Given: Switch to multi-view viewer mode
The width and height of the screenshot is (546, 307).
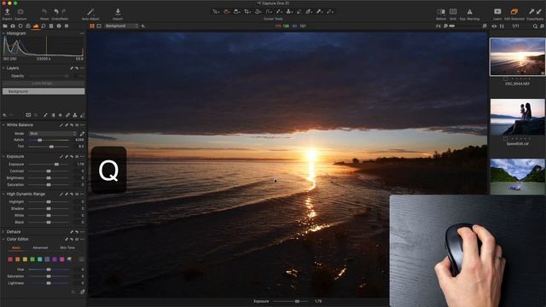Looking at the screenshot, I should click(x=92, y=26).
